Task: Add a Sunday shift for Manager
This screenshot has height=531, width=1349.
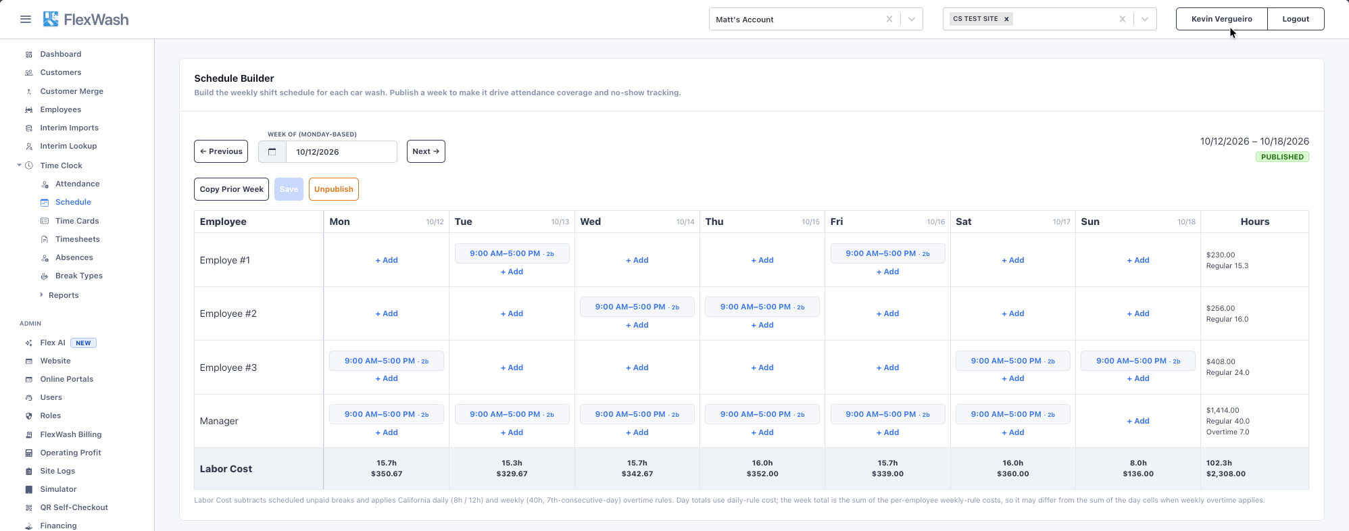Action: pos(1138,421)
